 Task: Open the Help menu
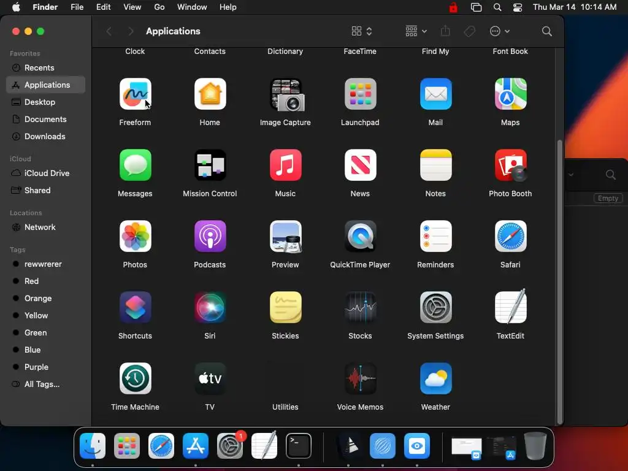point(228,7)
